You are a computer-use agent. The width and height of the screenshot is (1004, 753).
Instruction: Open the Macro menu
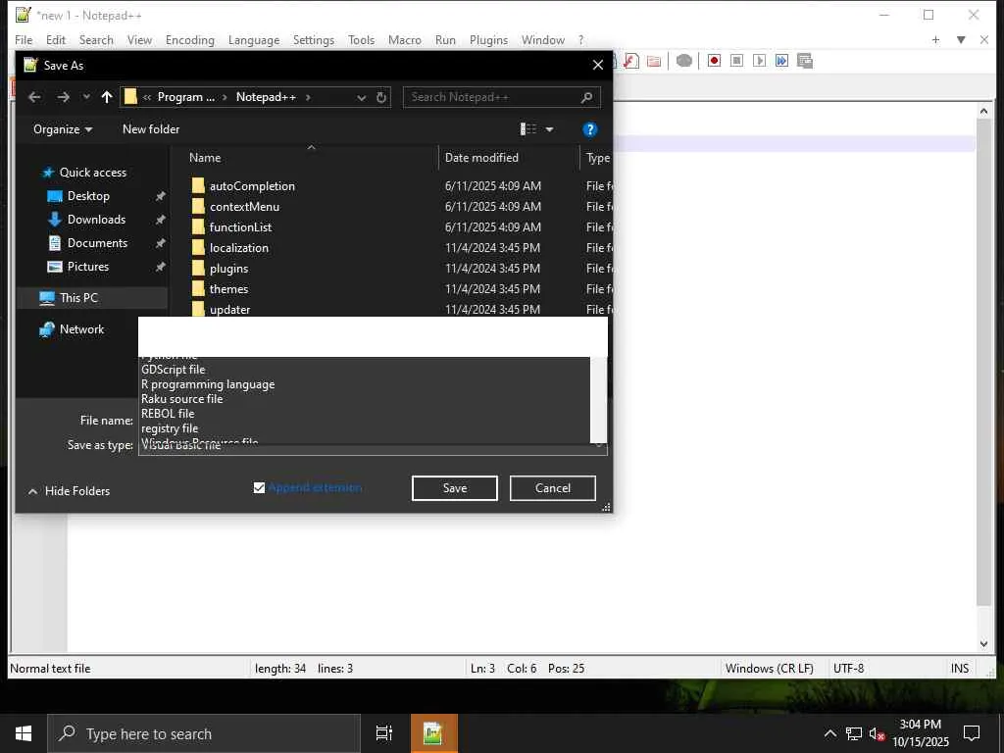(405, 39)
